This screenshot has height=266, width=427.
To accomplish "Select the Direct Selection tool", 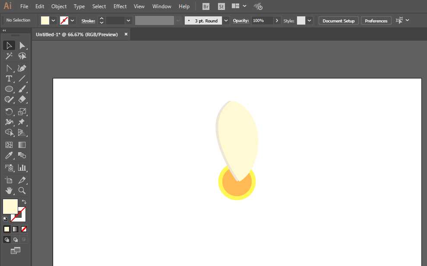I will point(22,45).
